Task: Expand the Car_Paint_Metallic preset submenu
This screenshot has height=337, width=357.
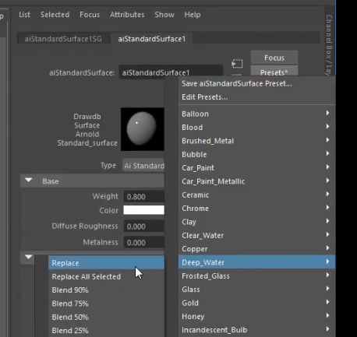Action: pos(257,181)
